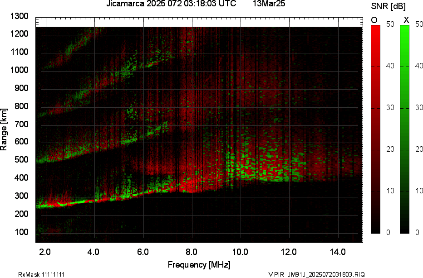Click the 30 dB tick on the O scale
Viewport: 423px width, 278px height.
click(390, 108)
